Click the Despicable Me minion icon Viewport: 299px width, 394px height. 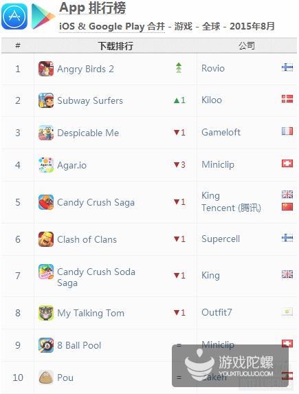tap(46, 133)
